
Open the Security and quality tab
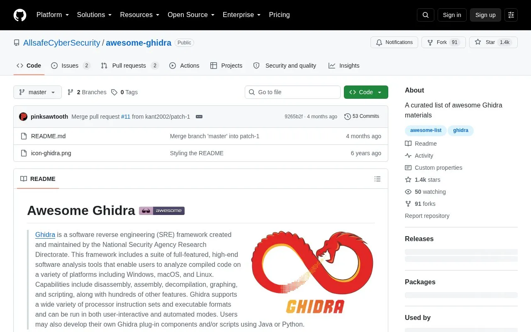click(285, 66)
